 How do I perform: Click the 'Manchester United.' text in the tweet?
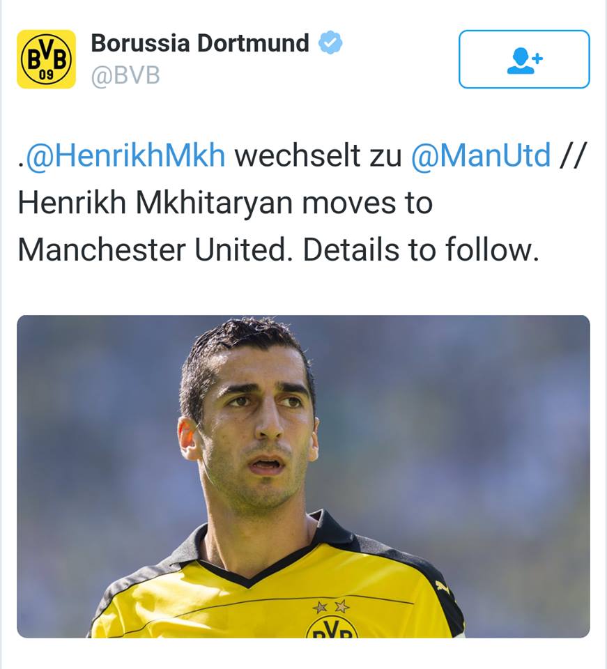(155, 249)
